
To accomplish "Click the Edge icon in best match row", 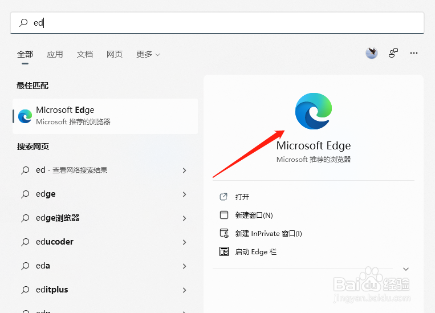I will (x=25, y=116).
